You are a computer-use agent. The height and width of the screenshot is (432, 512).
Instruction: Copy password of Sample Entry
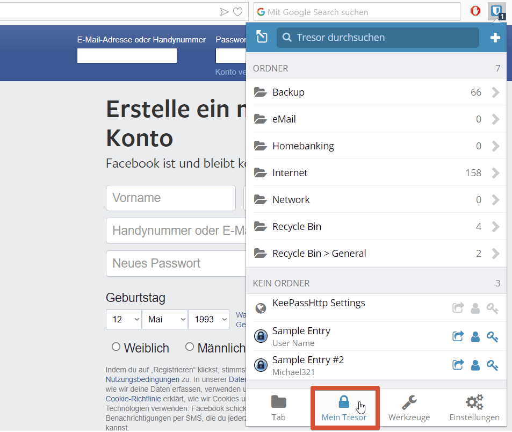pos(492,336)
